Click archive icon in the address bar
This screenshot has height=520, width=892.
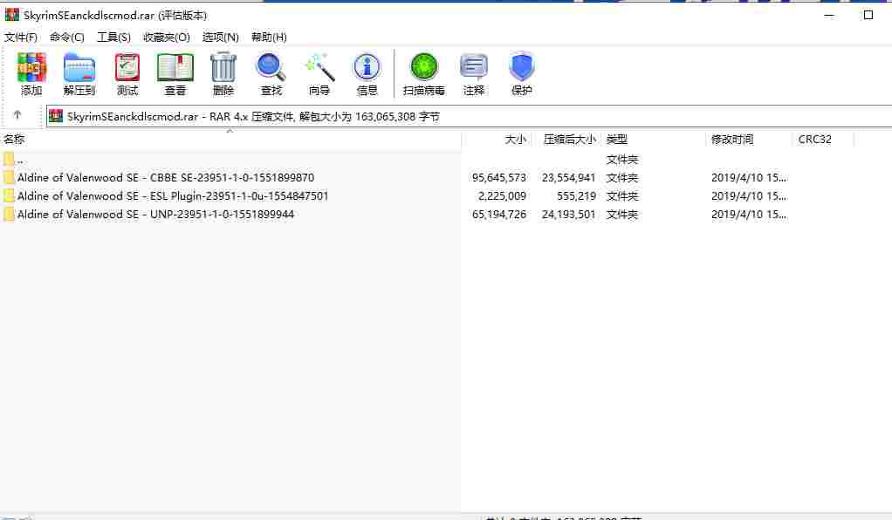(56, 117)
